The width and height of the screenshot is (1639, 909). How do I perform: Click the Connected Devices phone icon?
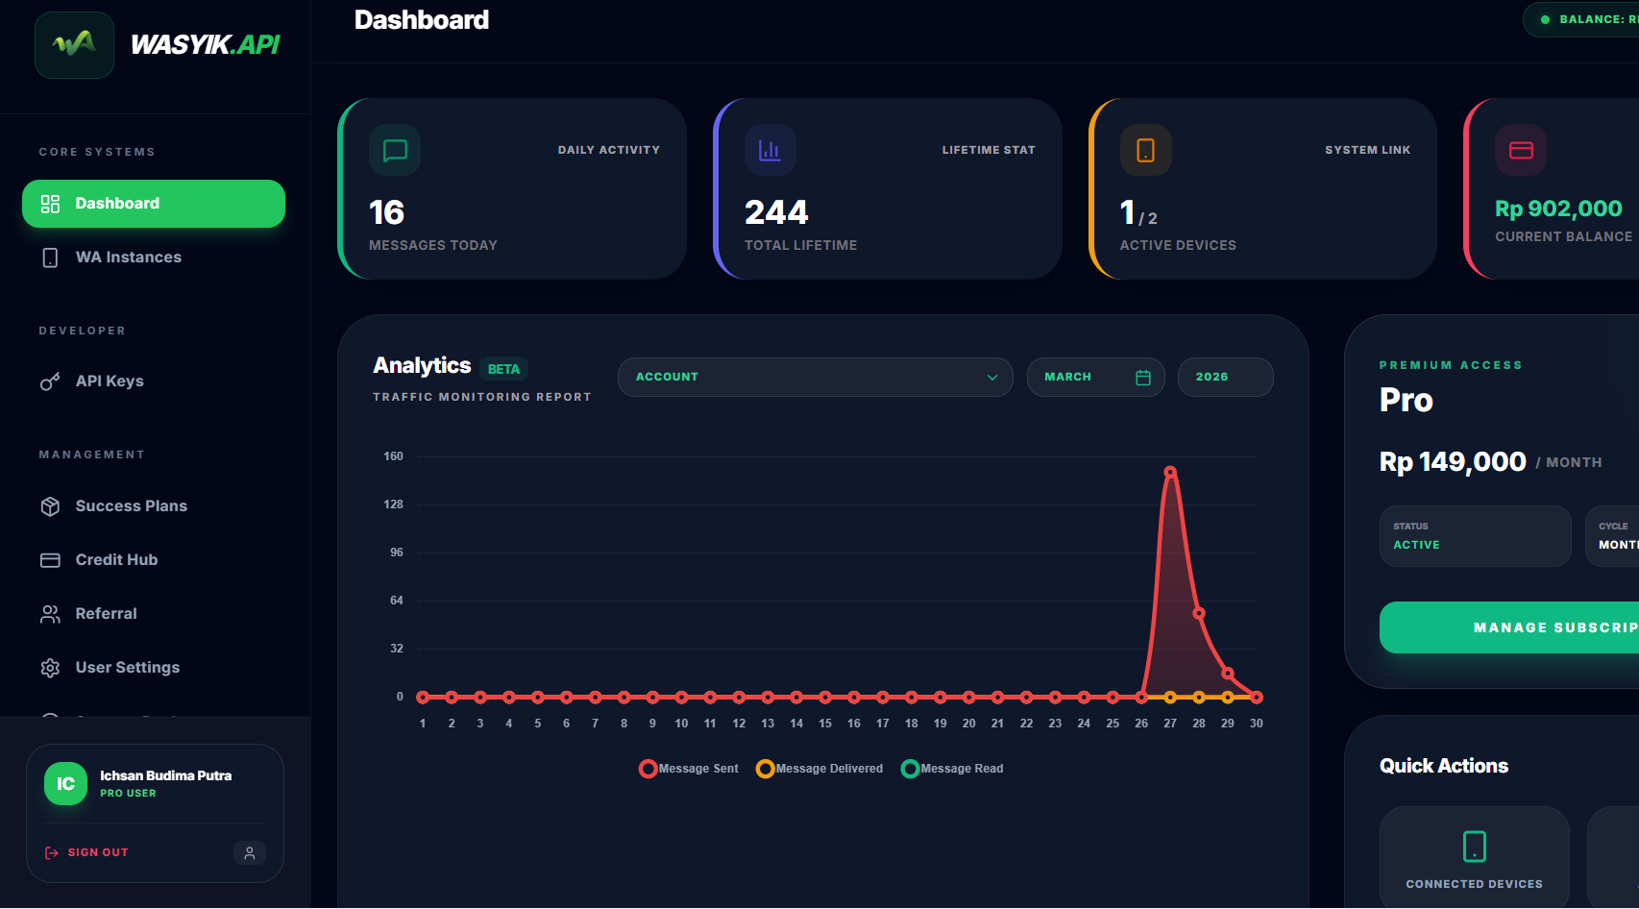tap(1474, 847)
